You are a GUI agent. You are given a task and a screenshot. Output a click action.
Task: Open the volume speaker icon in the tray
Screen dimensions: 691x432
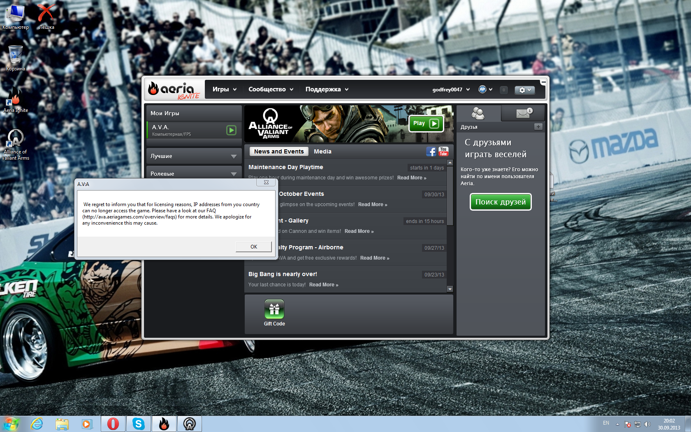point(647,424)
